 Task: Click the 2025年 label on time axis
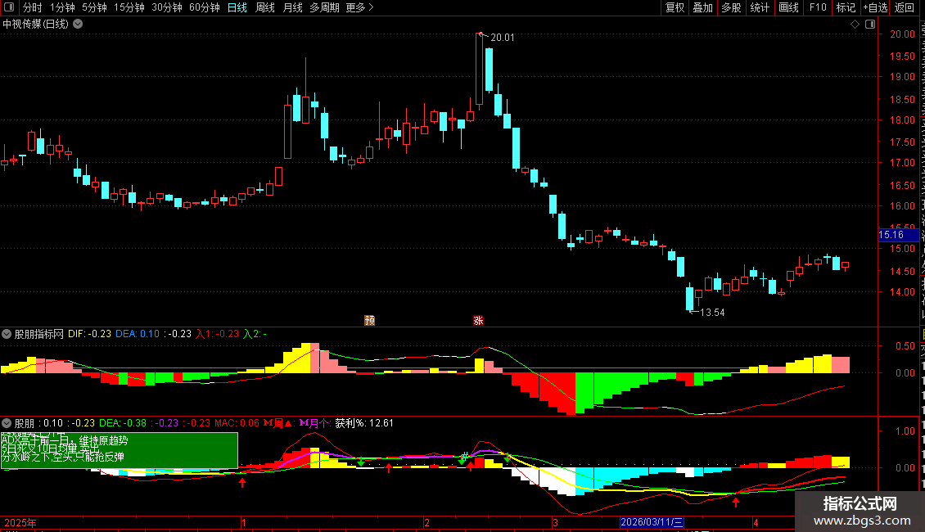coord(20,522)
